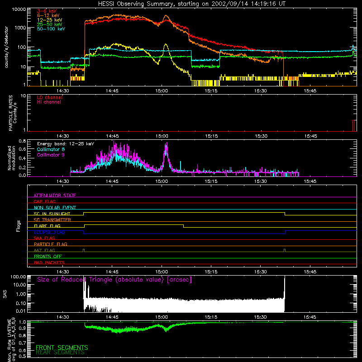362x362 pixels.
Task: Click the HESSI Observing Summary title
Action: [x=191, y=4]
